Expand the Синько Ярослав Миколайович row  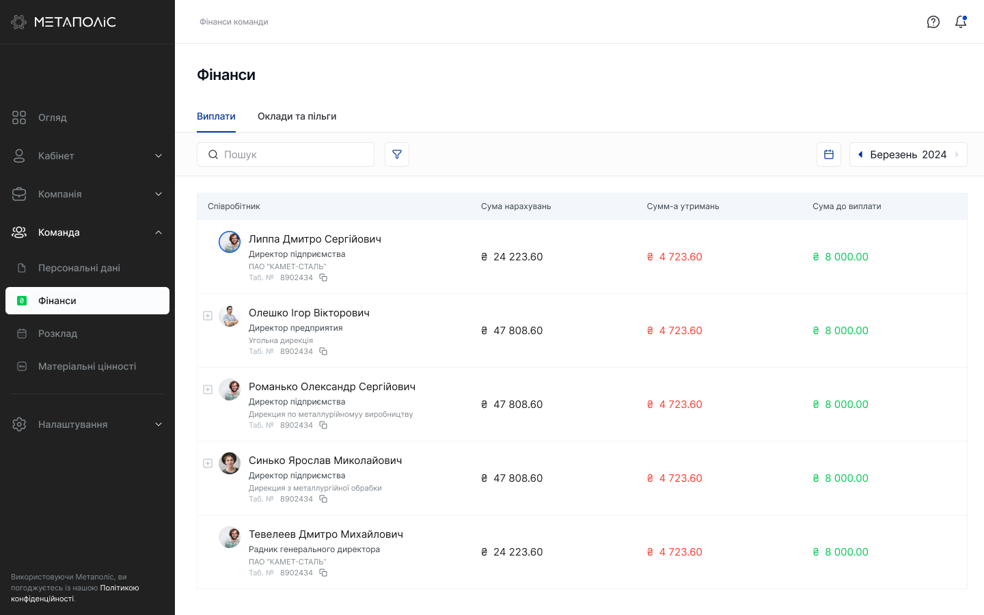coord(208,463)
